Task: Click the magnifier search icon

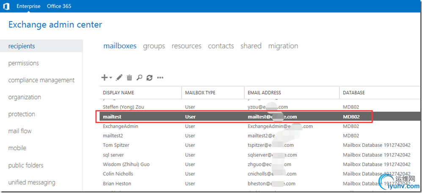Action: 139,78
